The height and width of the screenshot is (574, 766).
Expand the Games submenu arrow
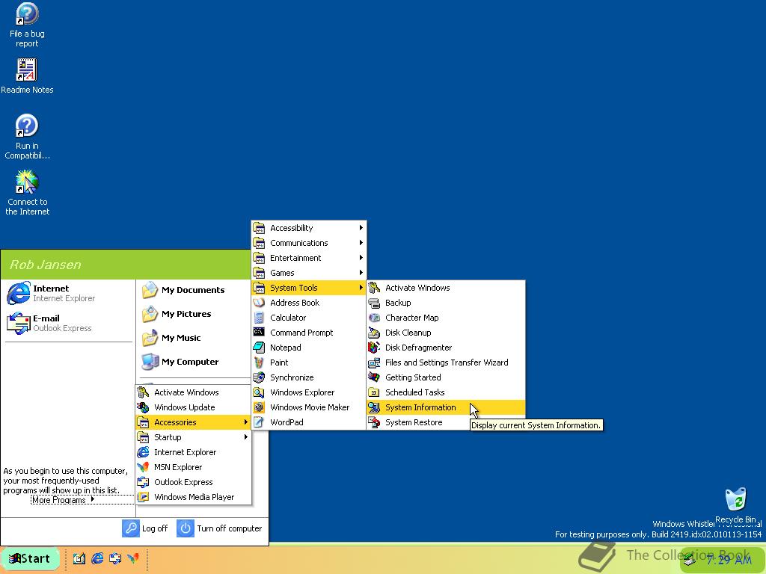(361, 273)
